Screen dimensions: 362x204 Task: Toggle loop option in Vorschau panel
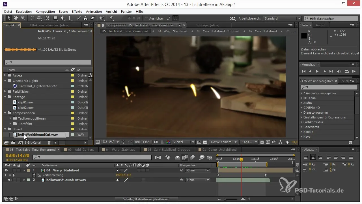(346, 71)
